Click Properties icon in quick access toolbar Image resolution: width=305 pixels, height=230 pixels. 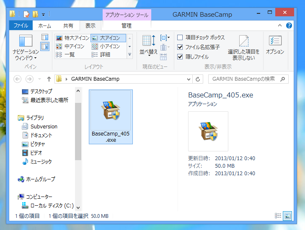pyautogui.click(x=26, y=14)
